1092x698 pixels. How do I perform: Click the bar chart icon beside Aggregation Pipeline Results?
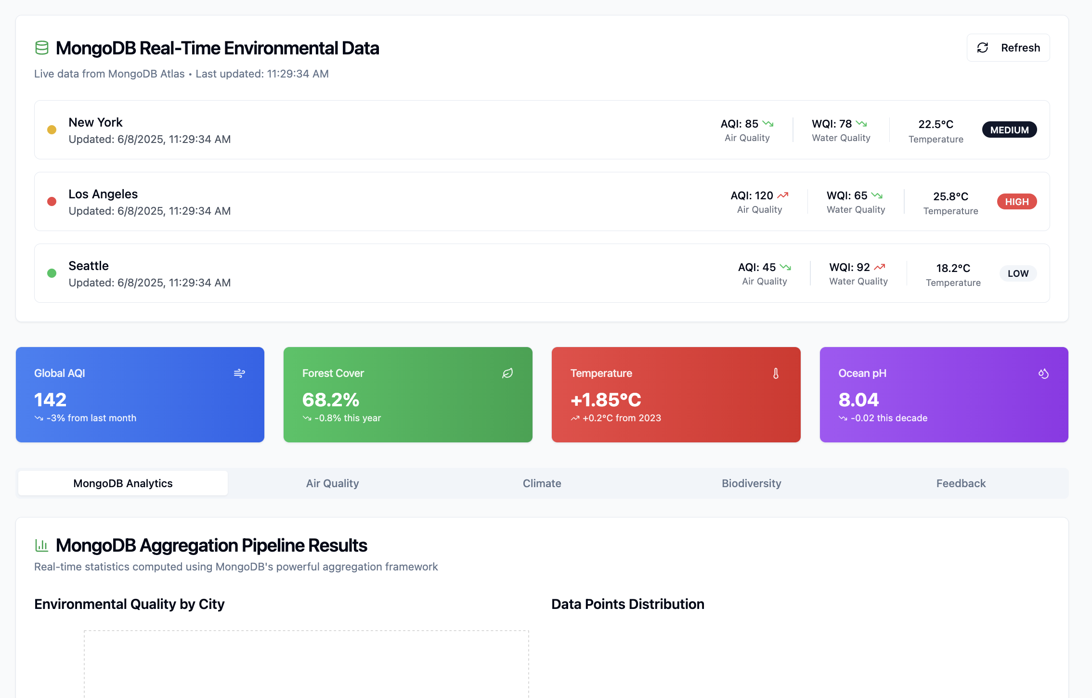42,545
